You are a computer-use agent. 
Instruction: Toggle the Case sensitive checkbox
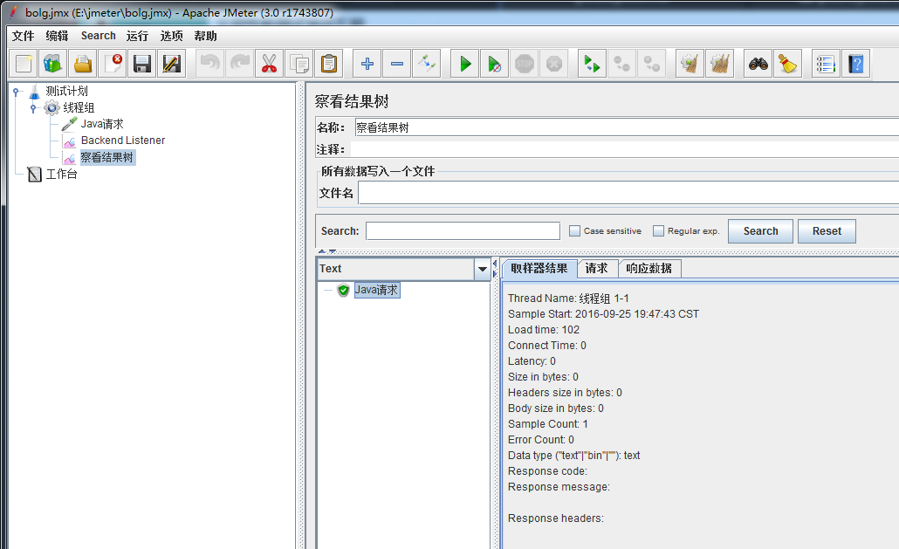[x=574, y=231]
